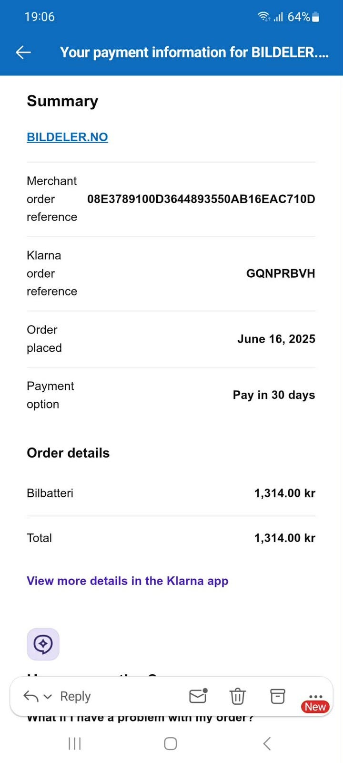Tap the Total 1,314.00 kr amount
The height and width of the screenshot is (763, 343).
285,538
